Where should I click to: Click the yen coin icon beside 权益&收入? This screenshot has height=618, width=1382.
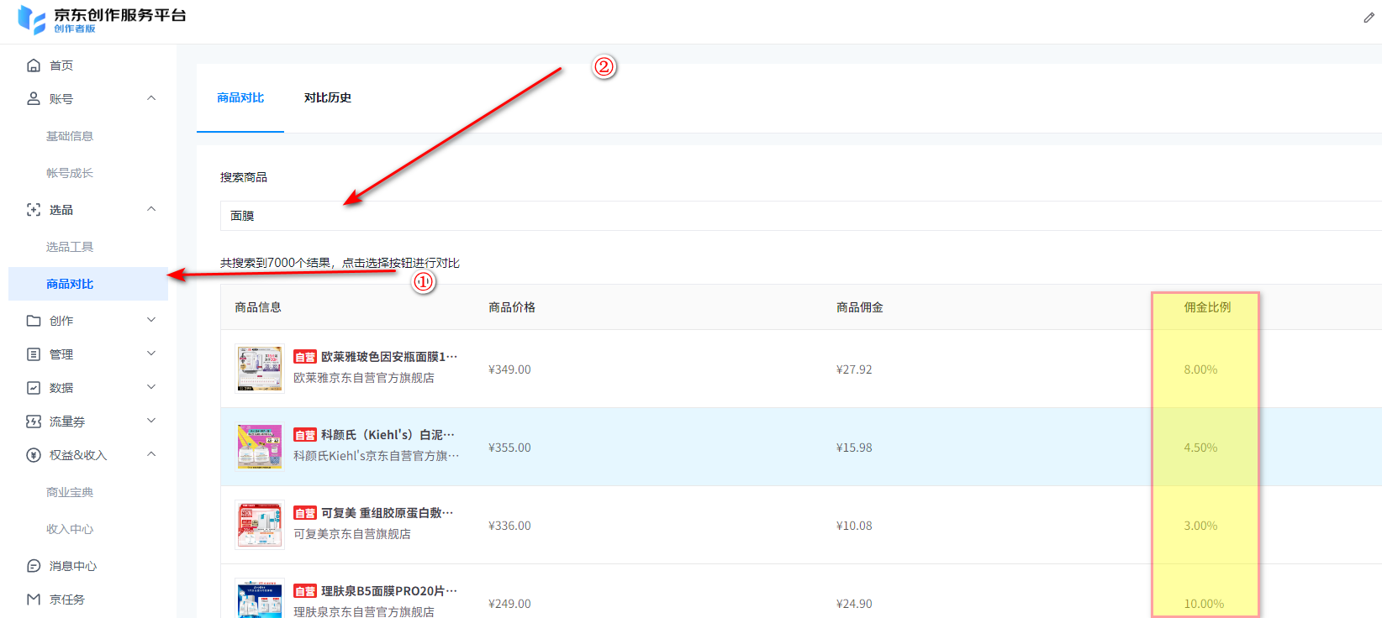coord(34,455)
